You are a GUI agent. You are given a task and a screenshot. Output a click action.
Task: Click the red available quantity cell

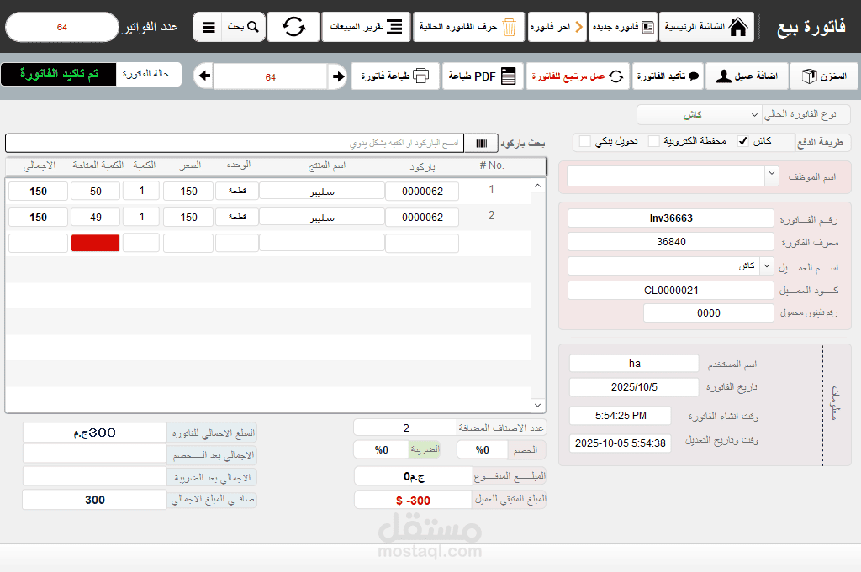point(96,243)
